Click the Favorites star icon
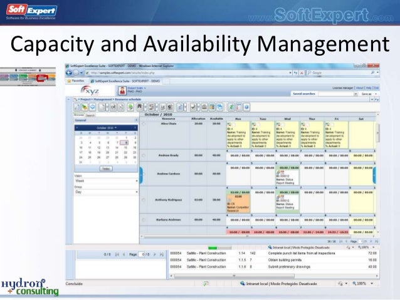 tap(69, 81)
